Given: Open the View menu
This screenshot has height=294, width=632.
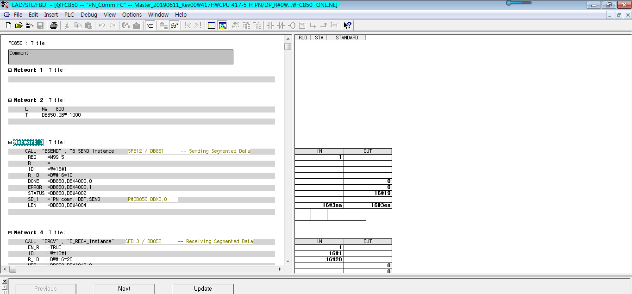Looking at the screenshot, I should coord(110,15).
